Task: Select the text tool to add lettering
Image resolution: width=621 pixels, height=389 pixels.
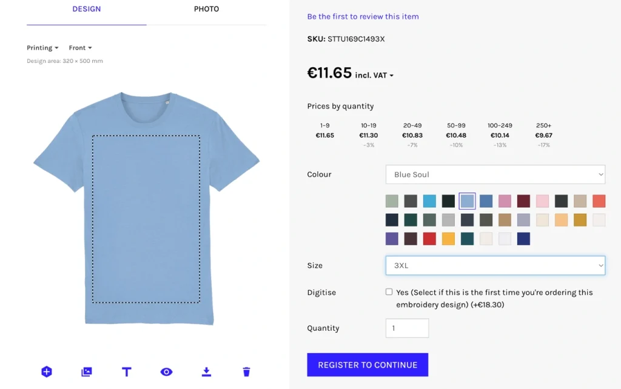Action: [x=127, y=371]
